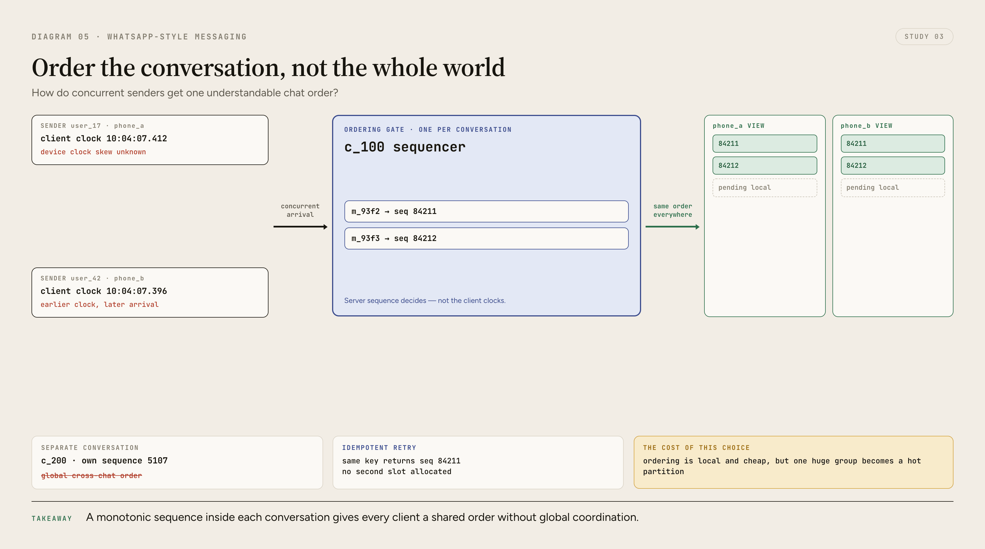
Task: Click client clock 10:04:07.396 text
Action: [104, 291]
